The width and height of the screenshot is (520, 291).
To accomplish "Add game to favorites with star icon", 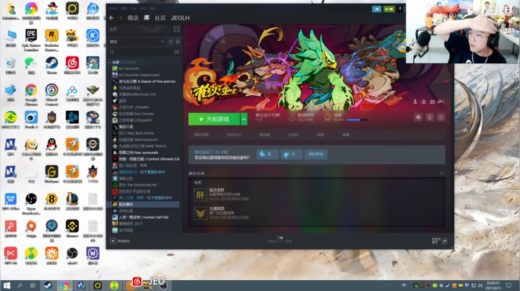I will 441,117.
